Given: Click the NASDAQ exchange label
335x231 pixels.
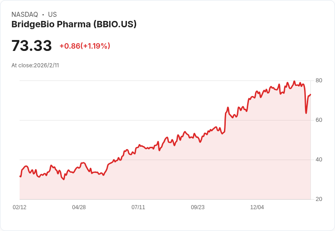Looking at the screenshot, I should pos(25,15).
